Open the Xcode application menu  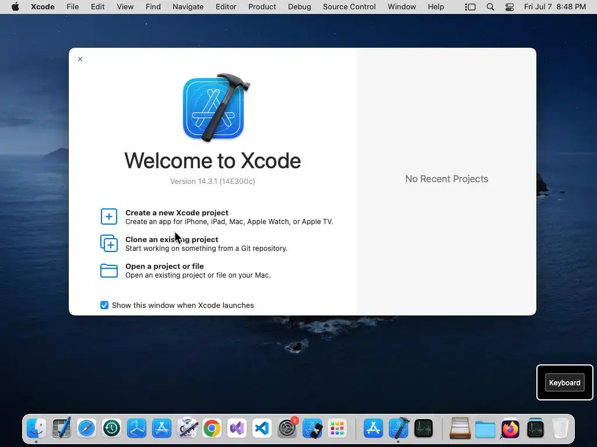point(43,7)
